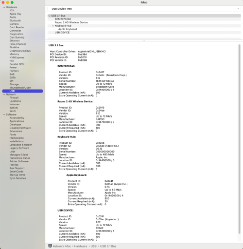The height and width of the screenshot is (249, 243).
Task: Collapse the Hardware section in sidebar
Action: pos(4,7)
